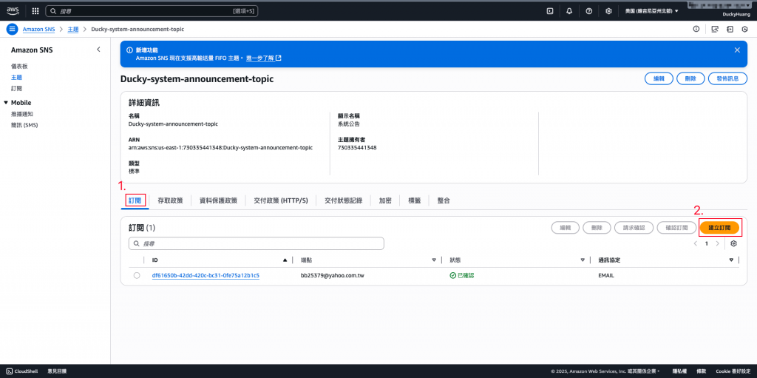Screen dimensions: 757x378
Task: Open the services grid menu
Action: point(35,10)
